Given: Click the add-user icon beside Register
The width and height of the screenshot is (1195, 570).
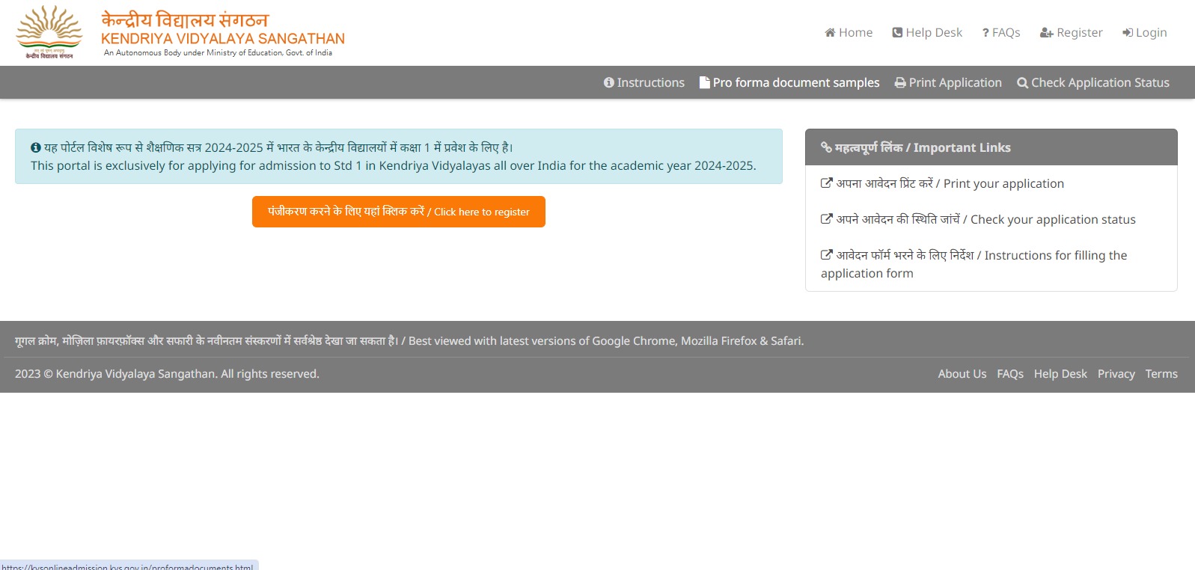Looking at the screenshot, I should [1046, 33].
